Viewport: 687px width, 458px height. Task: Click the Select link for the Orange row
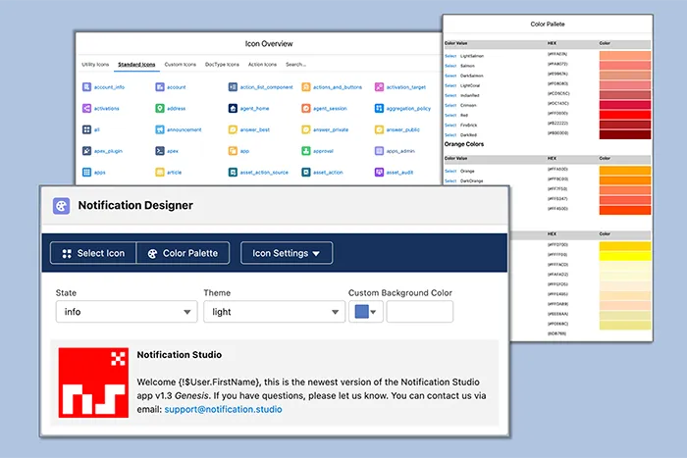point(450,172)
